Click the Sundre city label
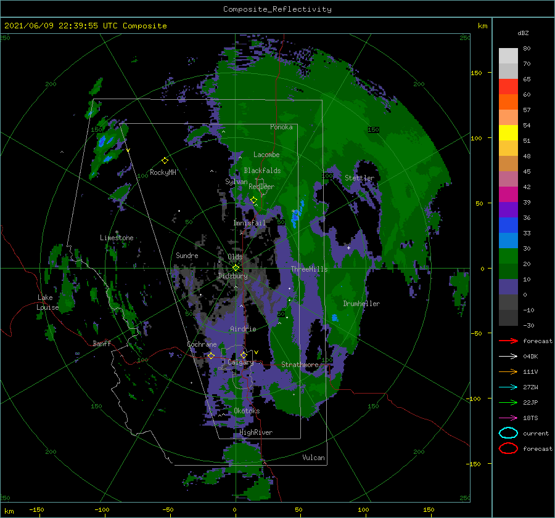This screenshot has height=518, width=555. click(x=187, y=255)
